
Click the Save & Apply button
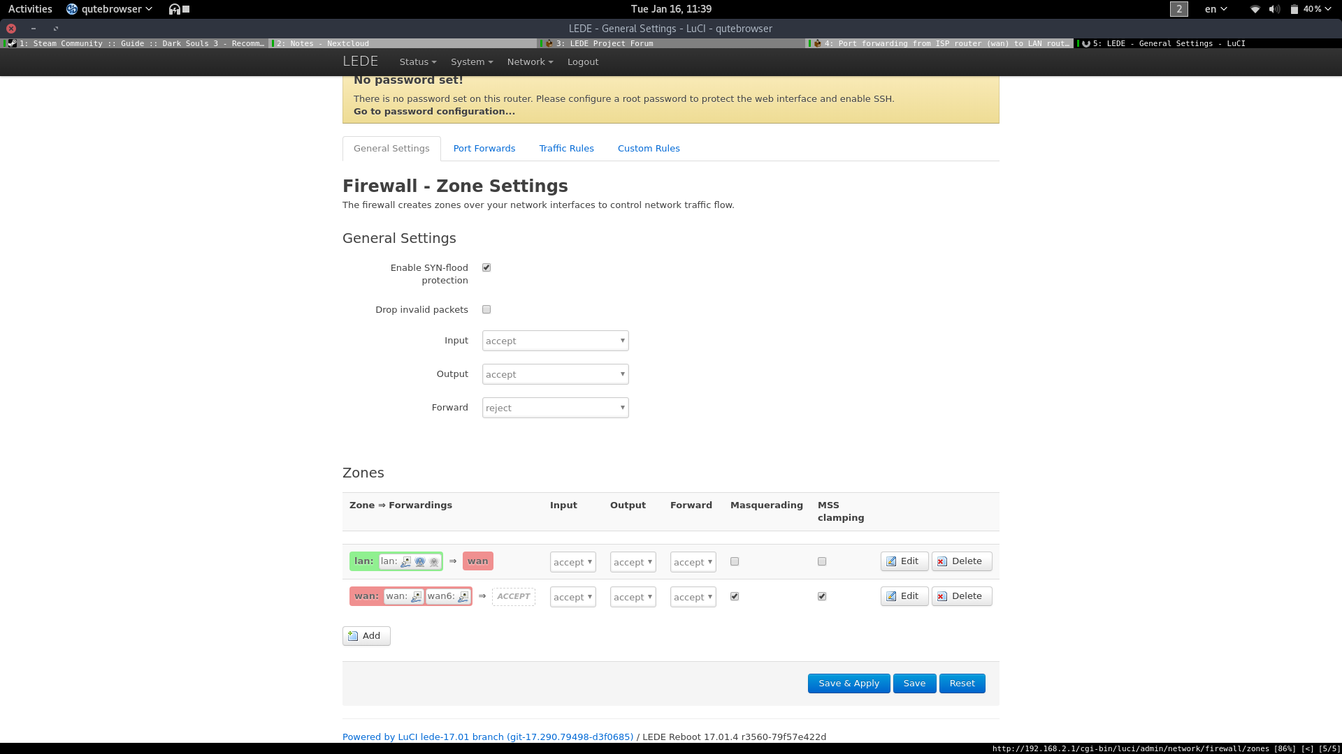(849, 683)
